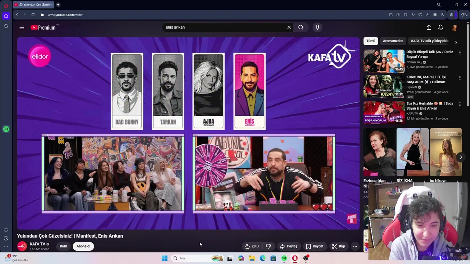Create a clip with the 'Klip' button
Screen dimensions: 470x264
pos(339,246)
